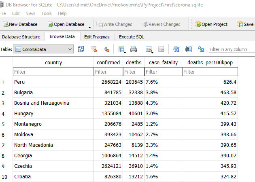Select the Hungary country cell
This screenshot has height=182, width=255.
pyautogui.click(x=53, y=113)
